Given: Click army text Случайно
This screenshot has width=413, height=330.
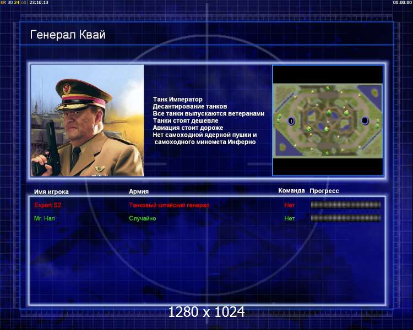Looking at the screenshot, I should [143, 218].
